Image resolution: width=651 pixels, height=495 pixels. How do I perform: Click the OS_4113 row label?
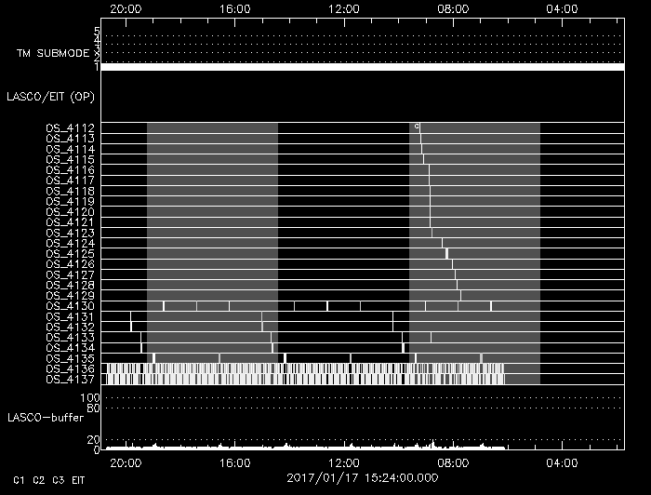coord(70,139)
